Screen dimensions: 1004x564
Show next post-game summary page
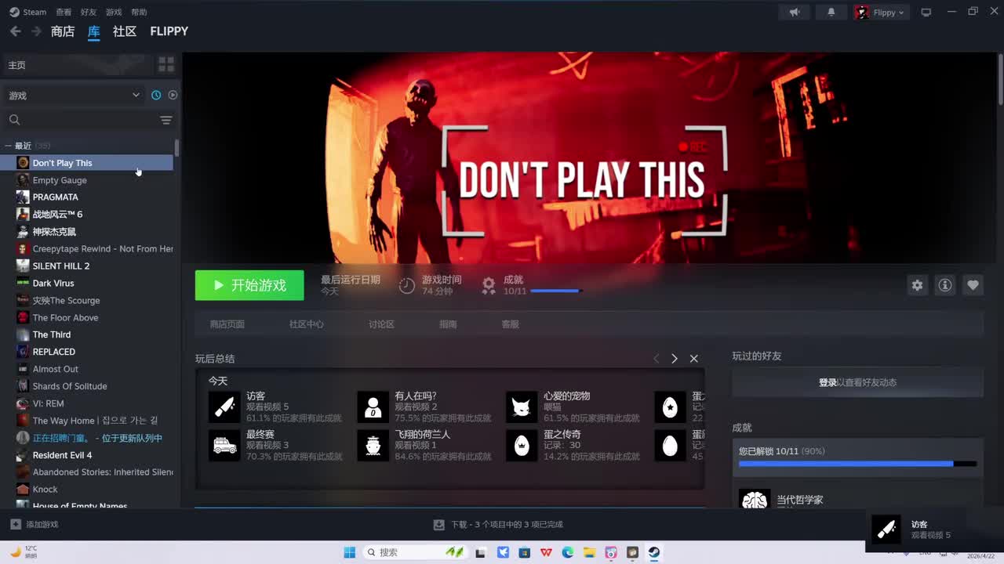pos(675,359)
